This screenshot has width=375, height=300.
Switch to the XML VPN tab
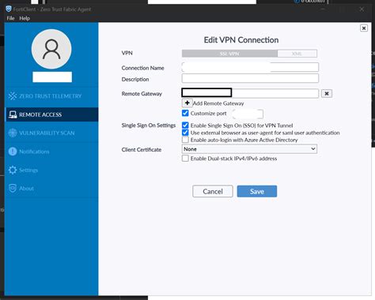click(x=297, y=54)
